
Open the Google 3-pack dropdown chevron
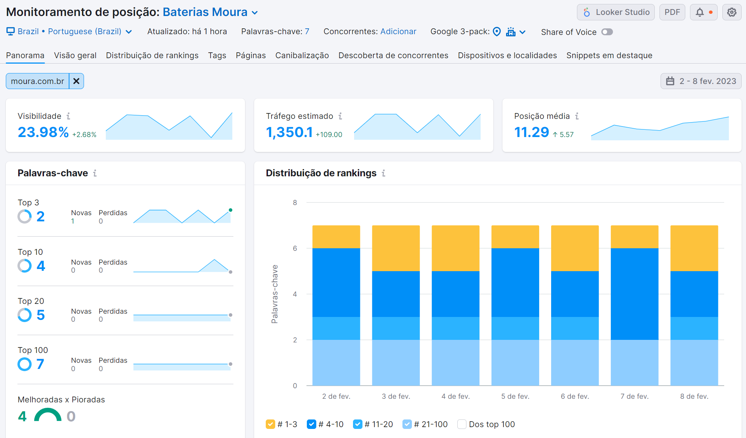coord(524,32)
